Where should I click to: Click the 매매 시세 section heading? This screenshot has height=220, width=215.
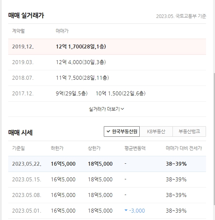[x=20, y=132]
